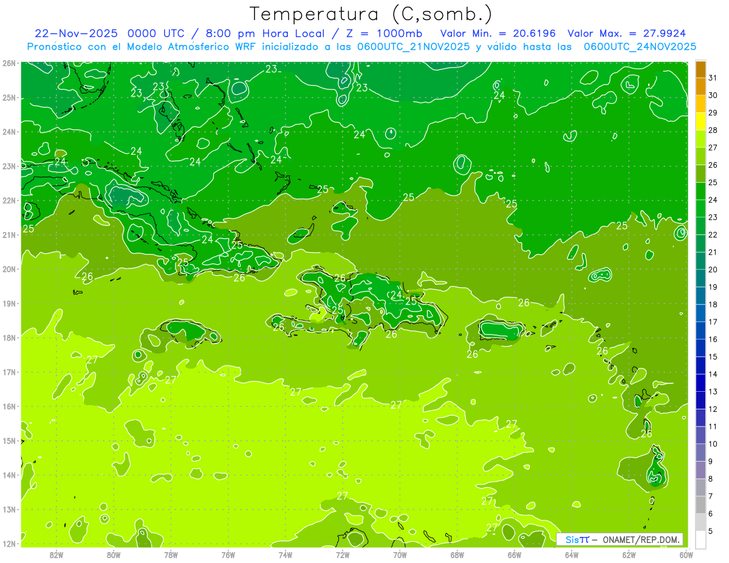The width and height of the screenshot is (729, 563).
Task: Click the 64W longitude axis label
Action: tap(572, 554)
